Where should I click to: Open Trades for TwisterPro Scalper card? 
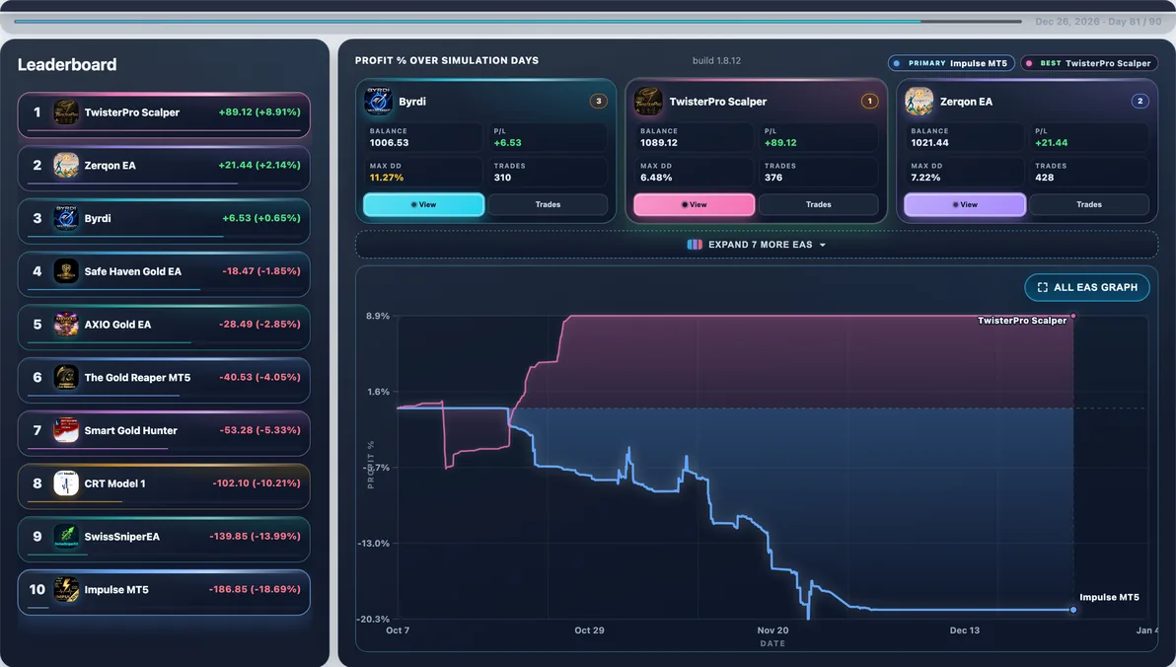coord(819,205)
